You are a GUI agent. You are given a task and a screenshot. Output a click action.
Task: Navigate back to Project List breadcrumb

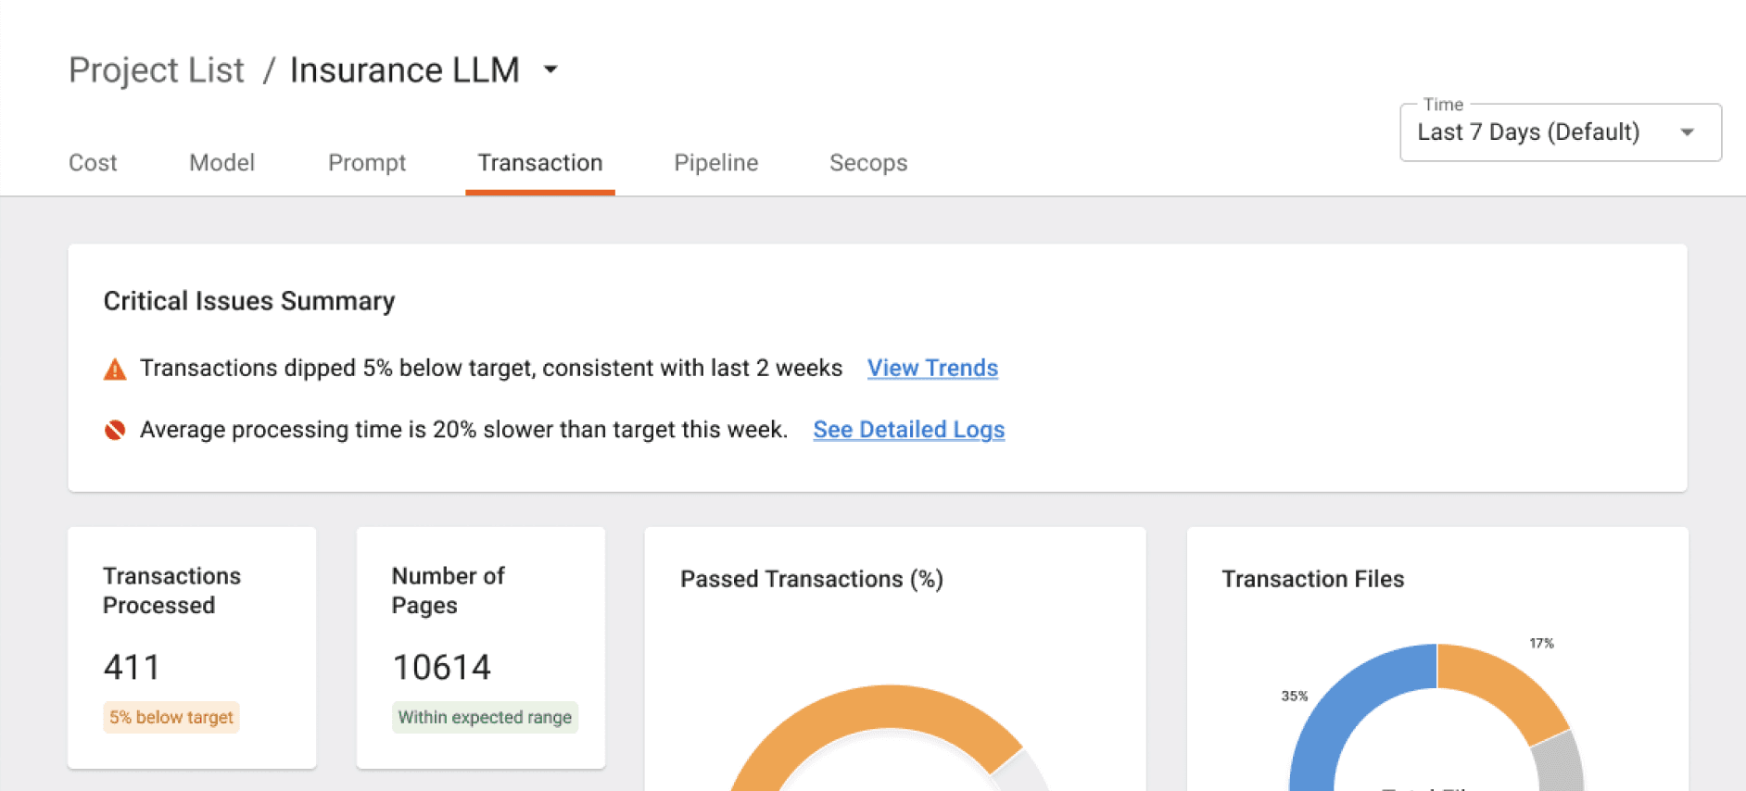(x=157, y=70)
